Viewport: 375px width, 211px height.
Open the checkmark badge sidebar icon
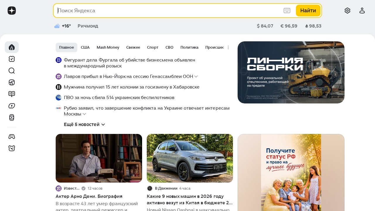tap(12, 59)
